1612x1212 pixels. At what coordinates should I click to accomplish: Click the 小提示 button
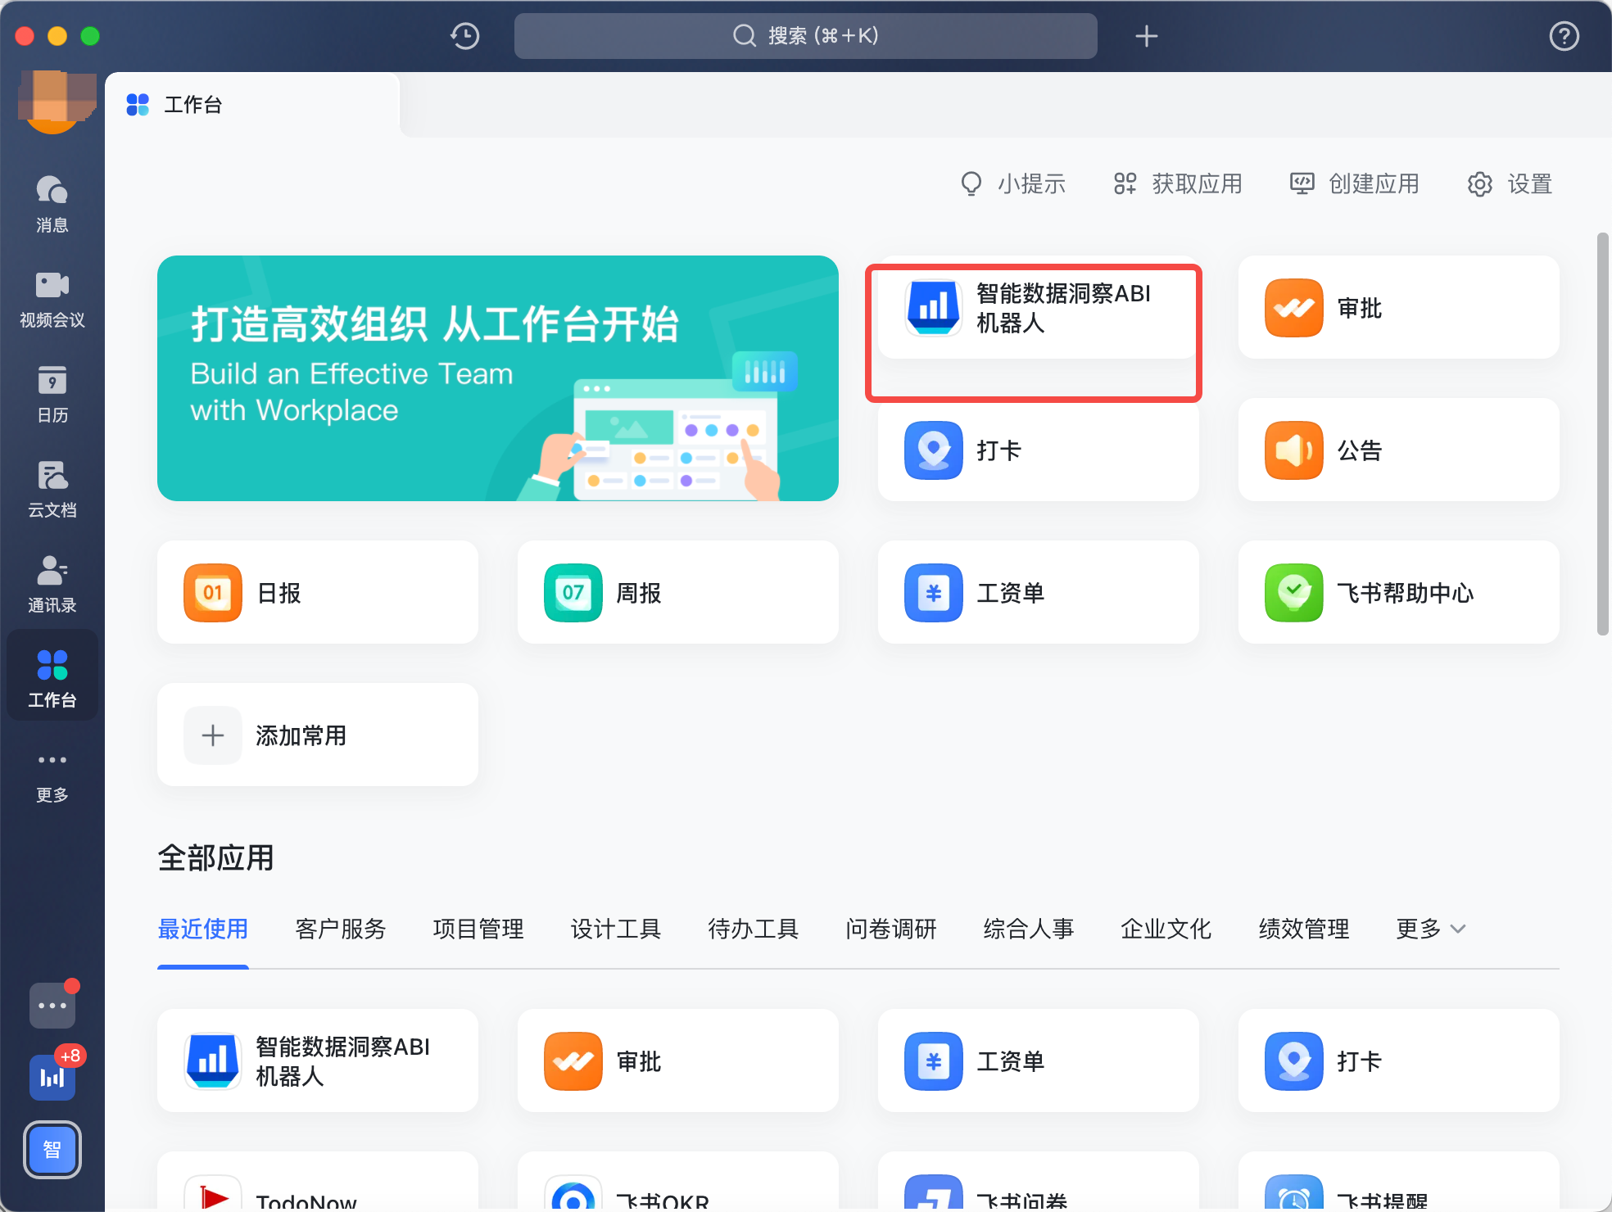pos(1012,183)
